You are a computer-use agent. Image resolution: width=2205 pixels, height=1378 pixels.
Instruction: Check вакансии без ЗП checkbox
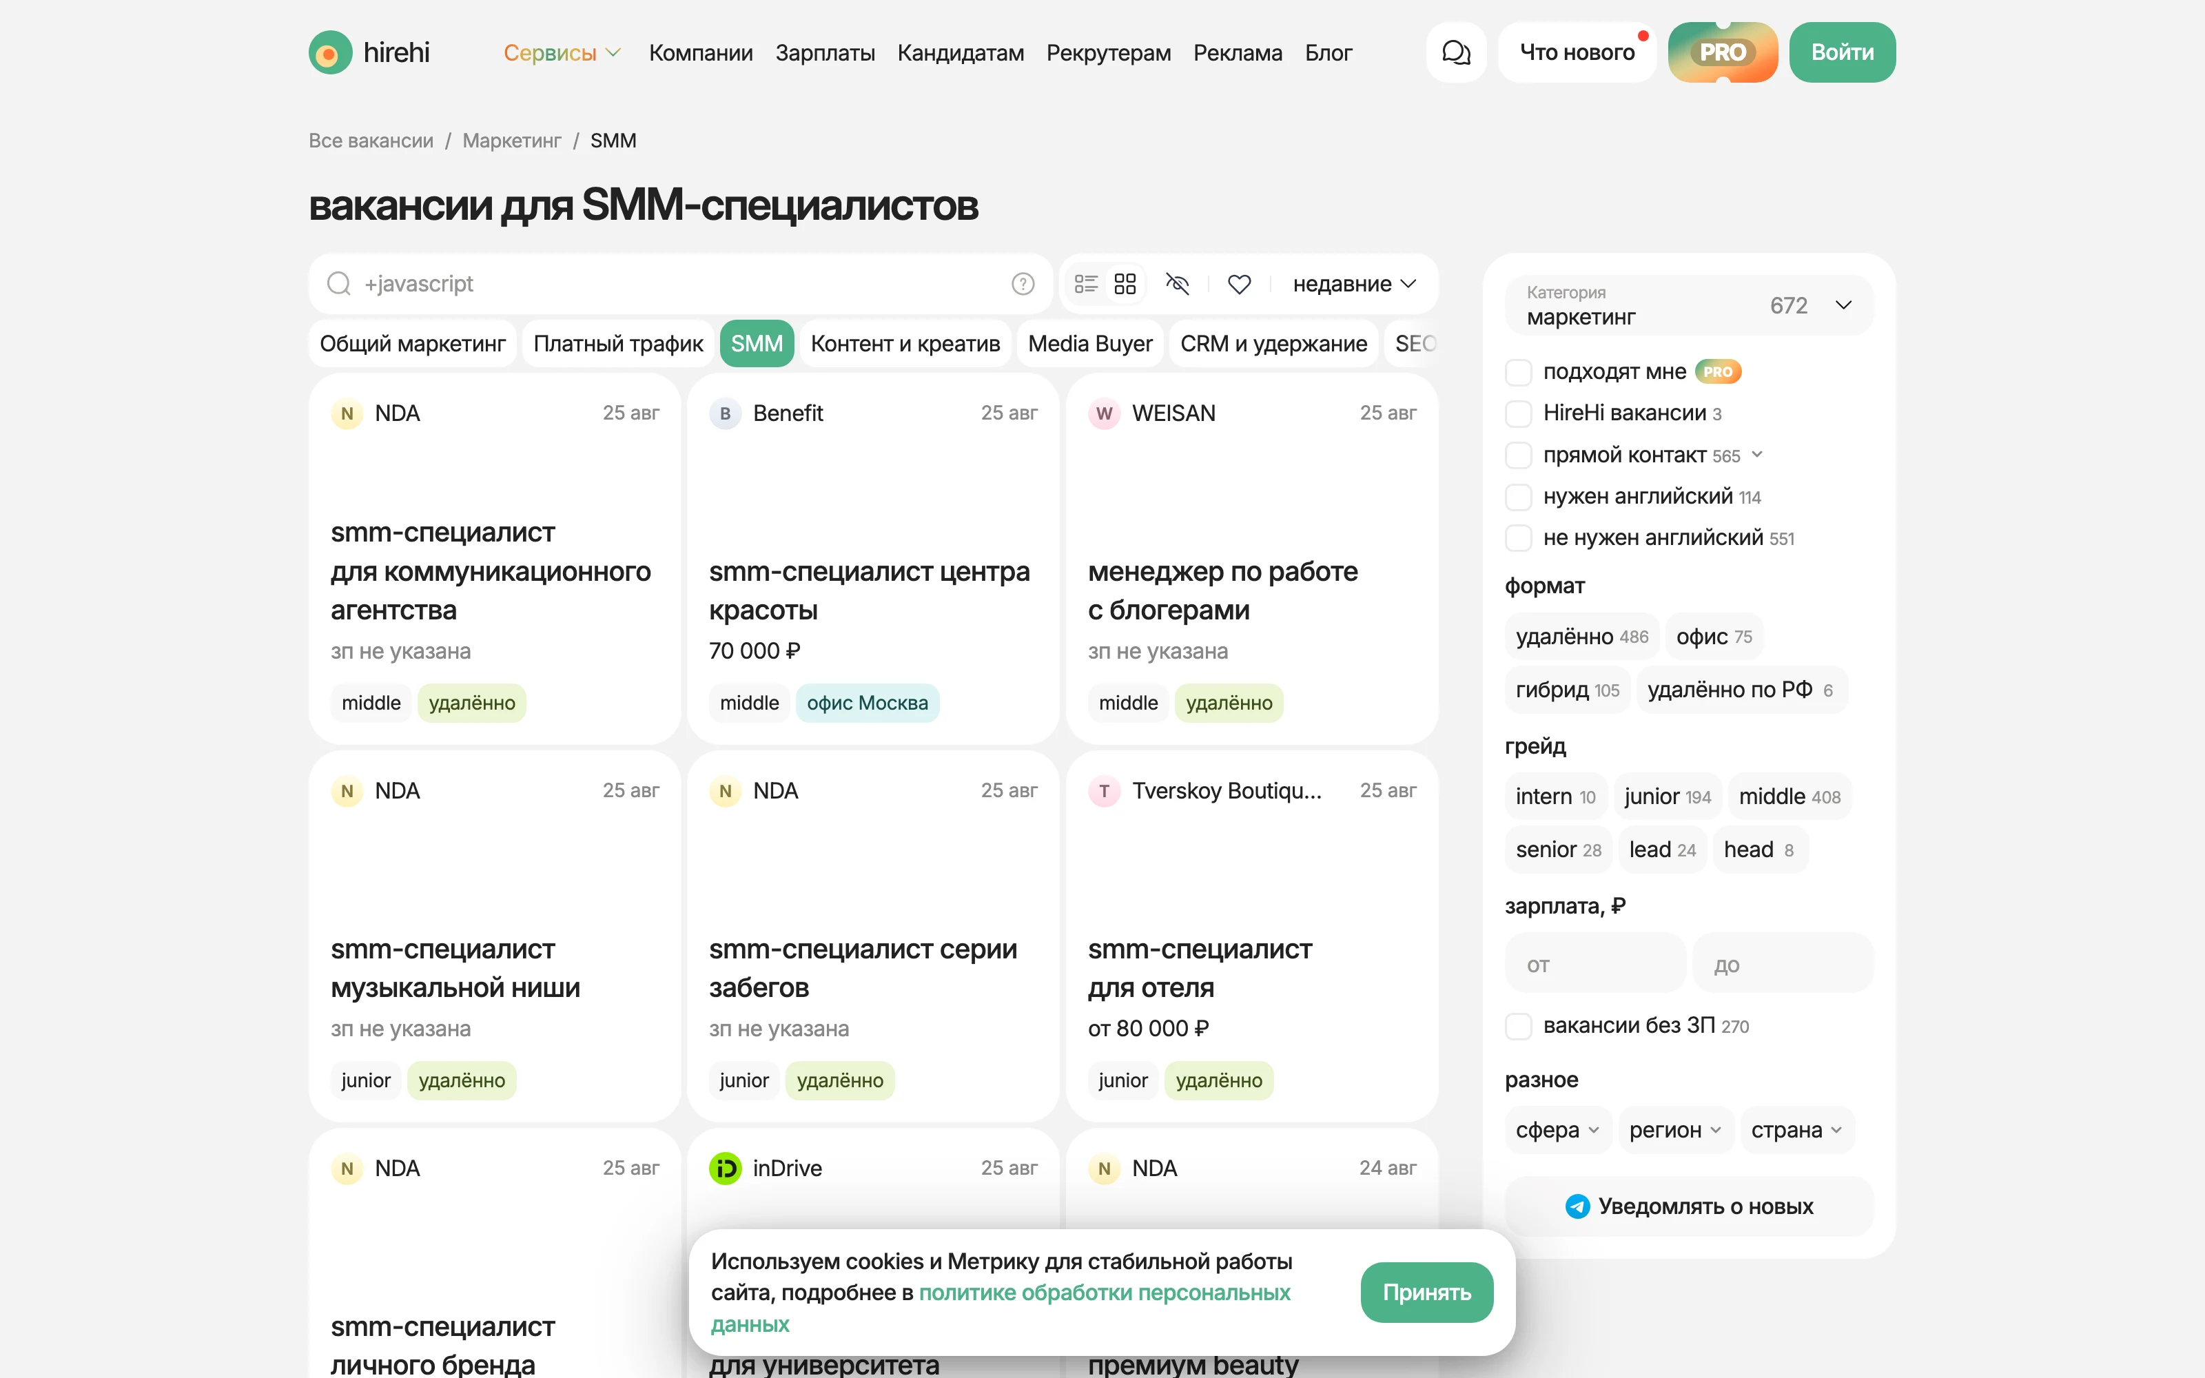(x=1518, y=1026)
